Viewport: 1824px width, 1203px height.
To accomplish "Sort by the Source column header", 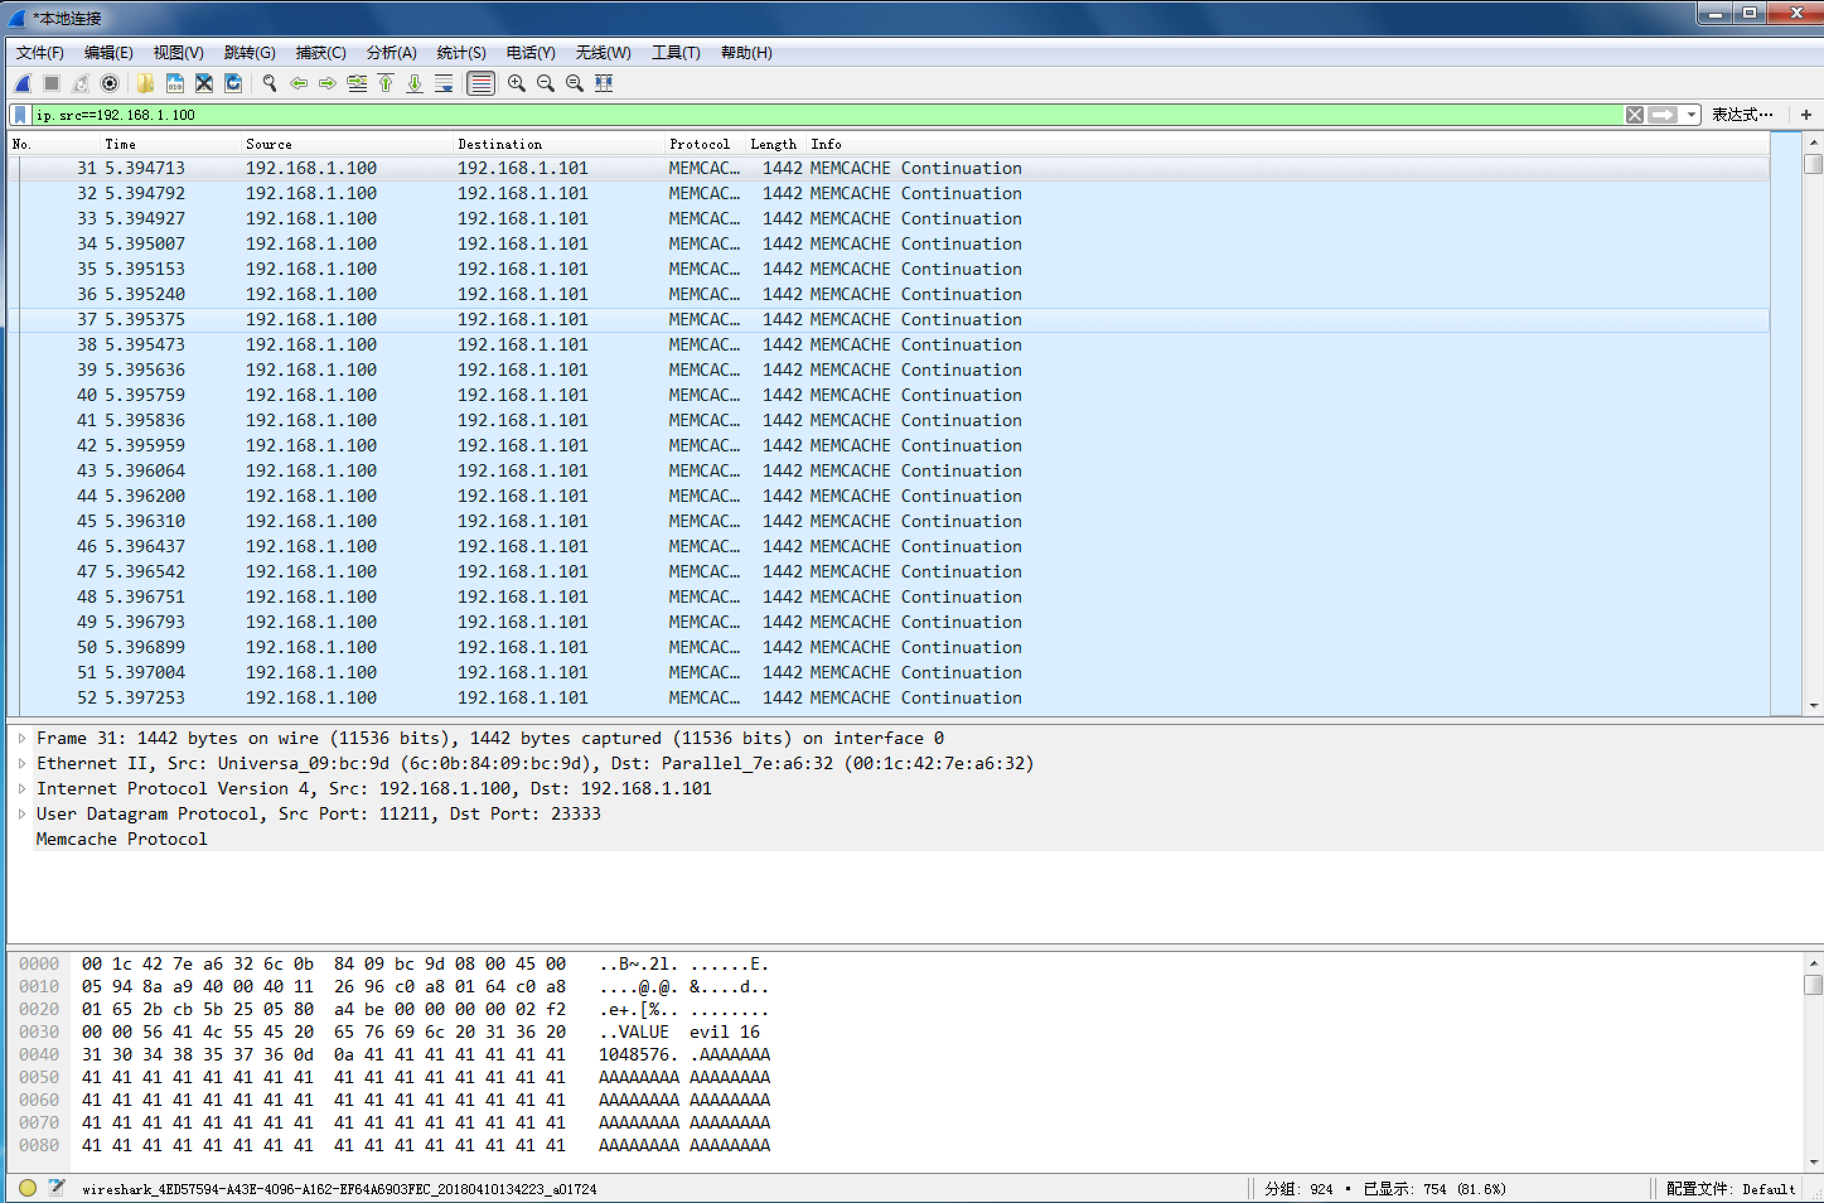I will (347, 144).
